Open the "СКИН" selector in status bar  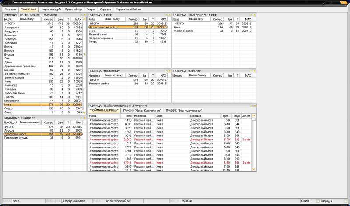point(305,201)
